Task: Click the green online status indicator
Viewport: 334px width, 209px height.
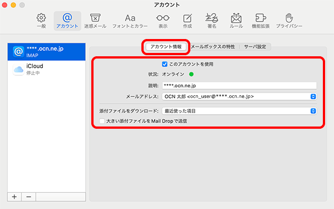Action: [191, 74]
